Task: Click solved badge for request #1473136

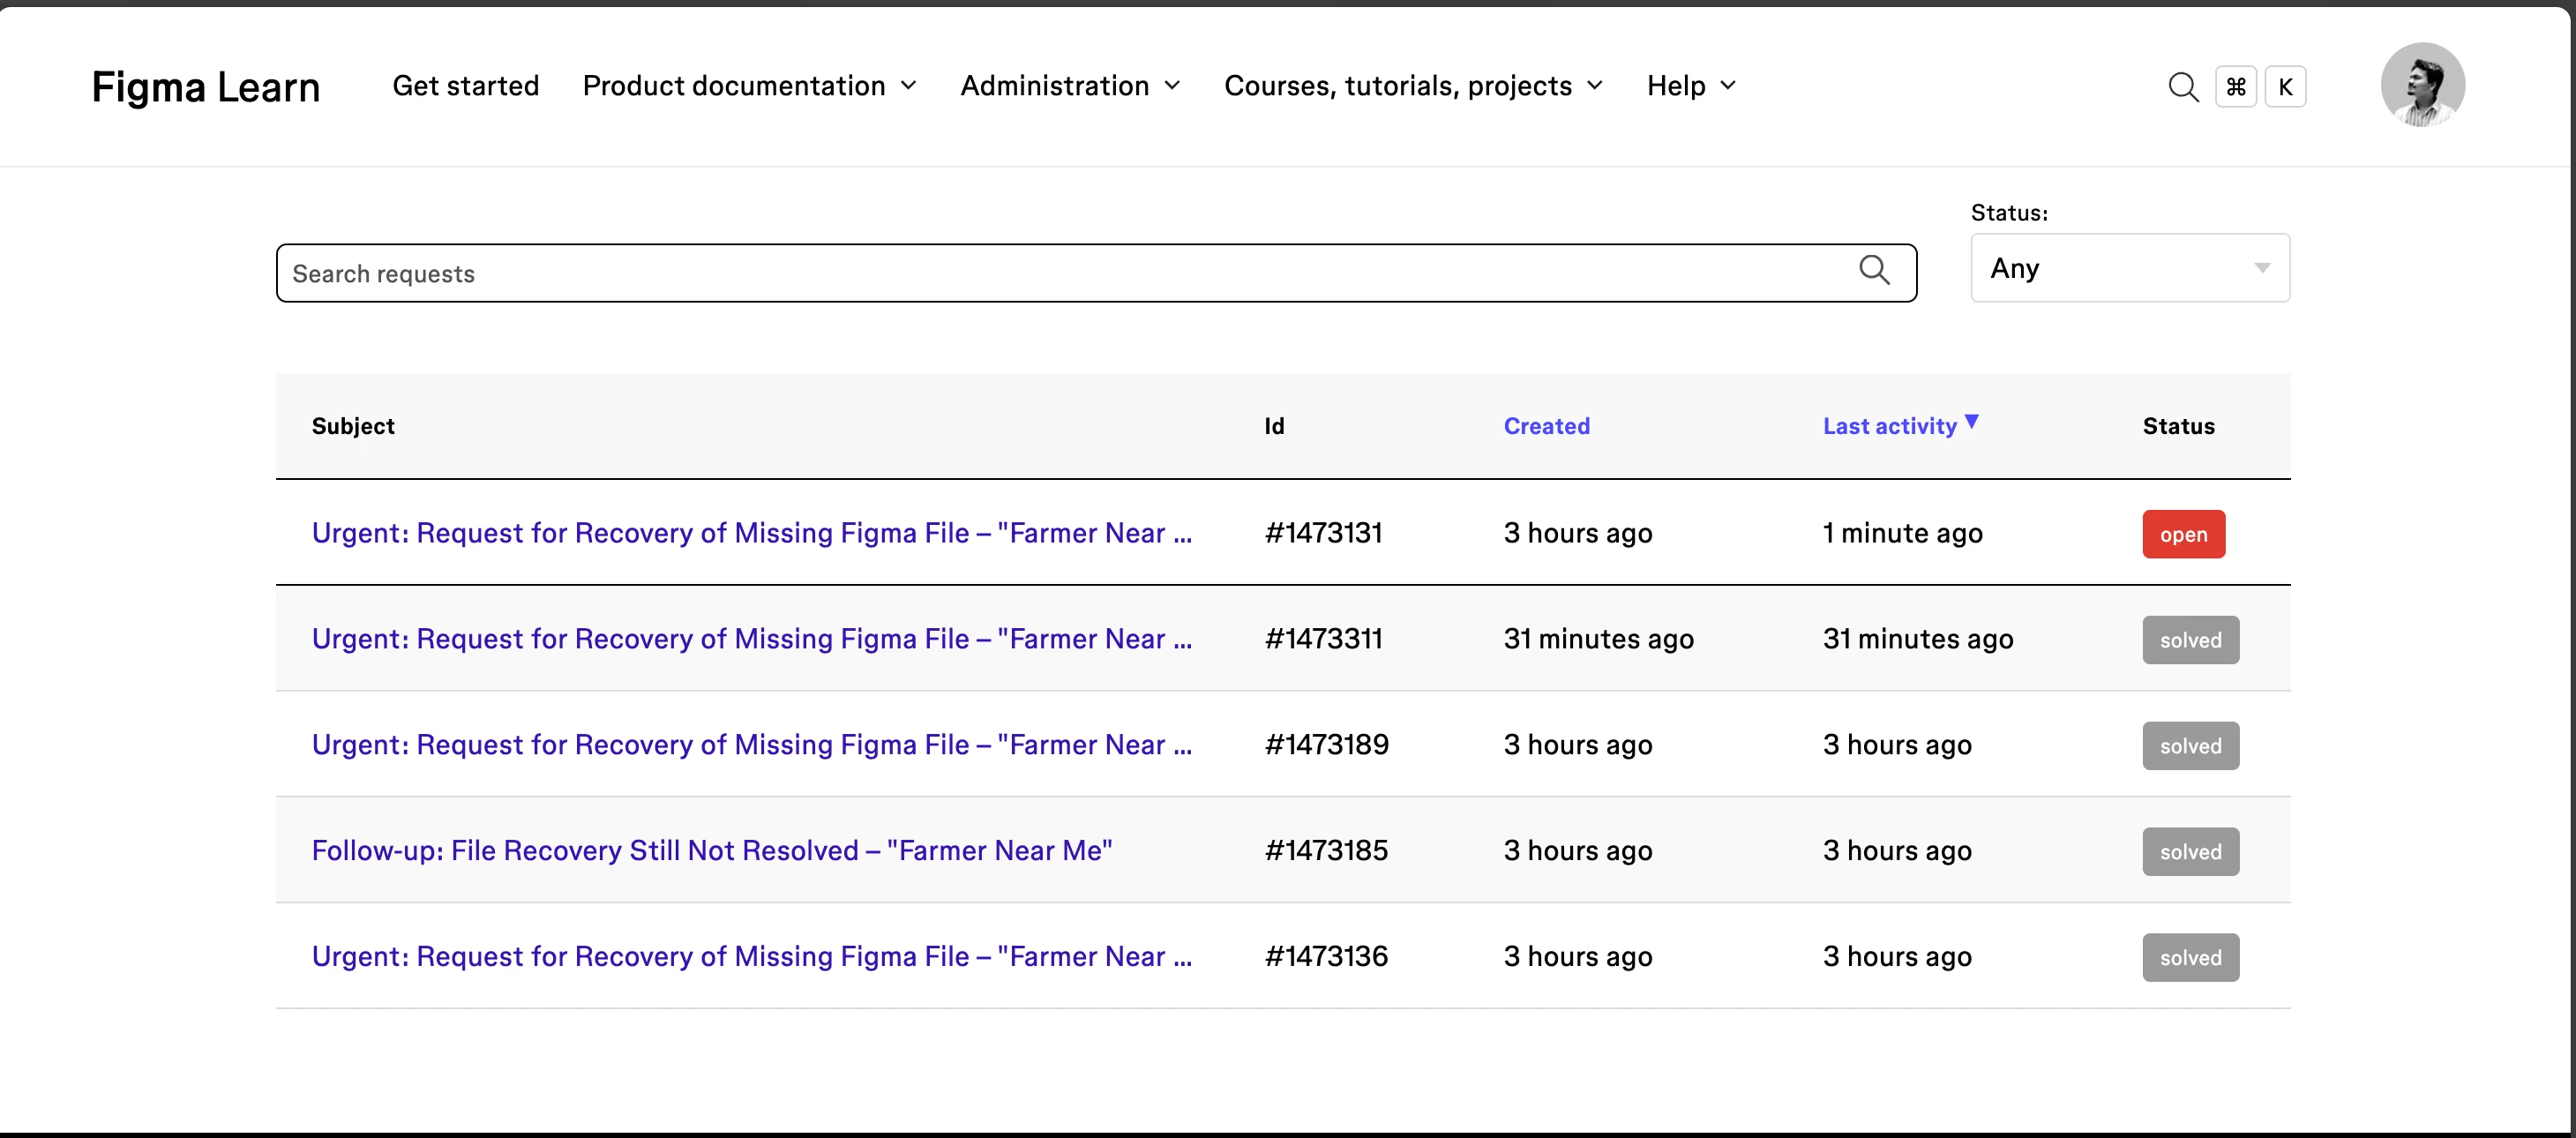Action: tap(2190, 958)
